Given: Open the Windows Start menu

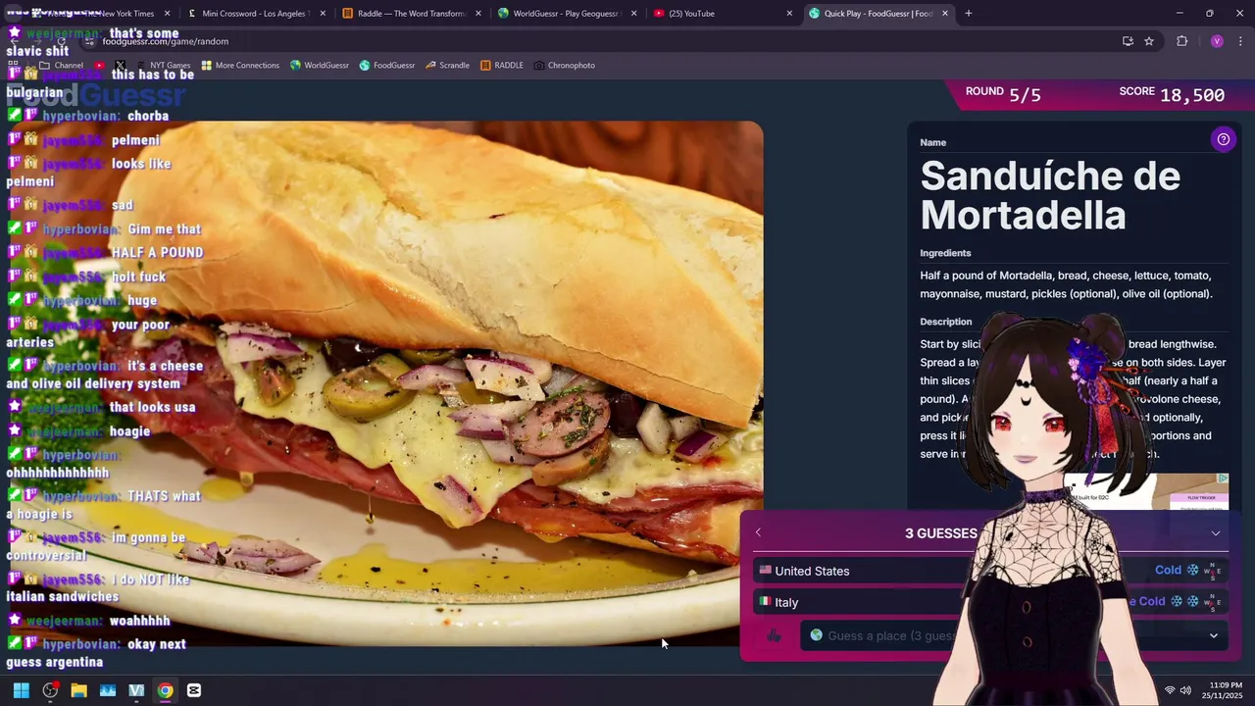Looking at the screenshot, I should pos(21,690).
